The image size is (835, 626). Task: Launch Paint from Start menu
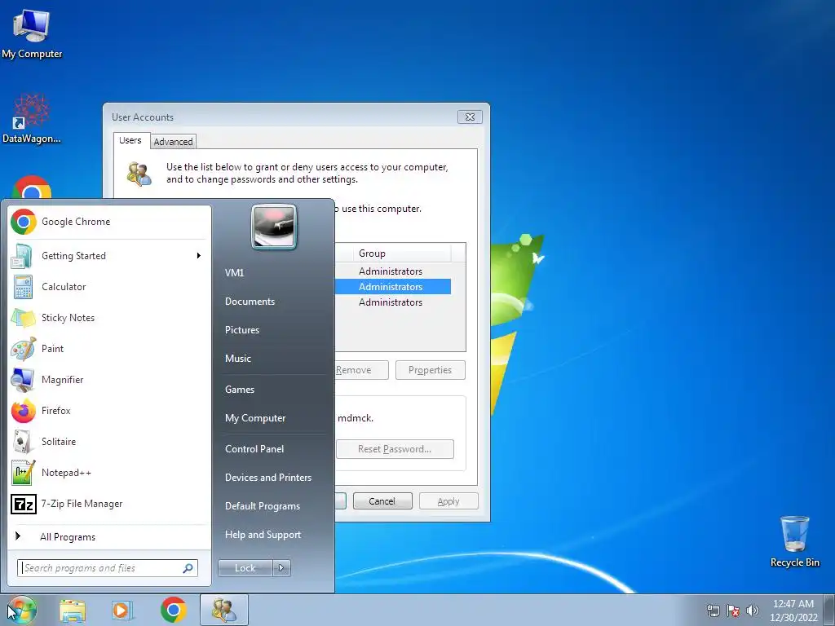(x=110, y=349)
